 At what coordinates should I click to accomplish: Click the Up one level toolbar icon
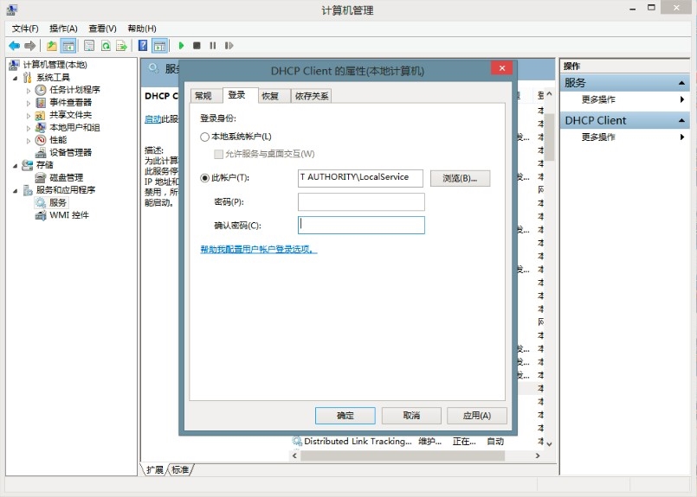(x=52, y=45)
